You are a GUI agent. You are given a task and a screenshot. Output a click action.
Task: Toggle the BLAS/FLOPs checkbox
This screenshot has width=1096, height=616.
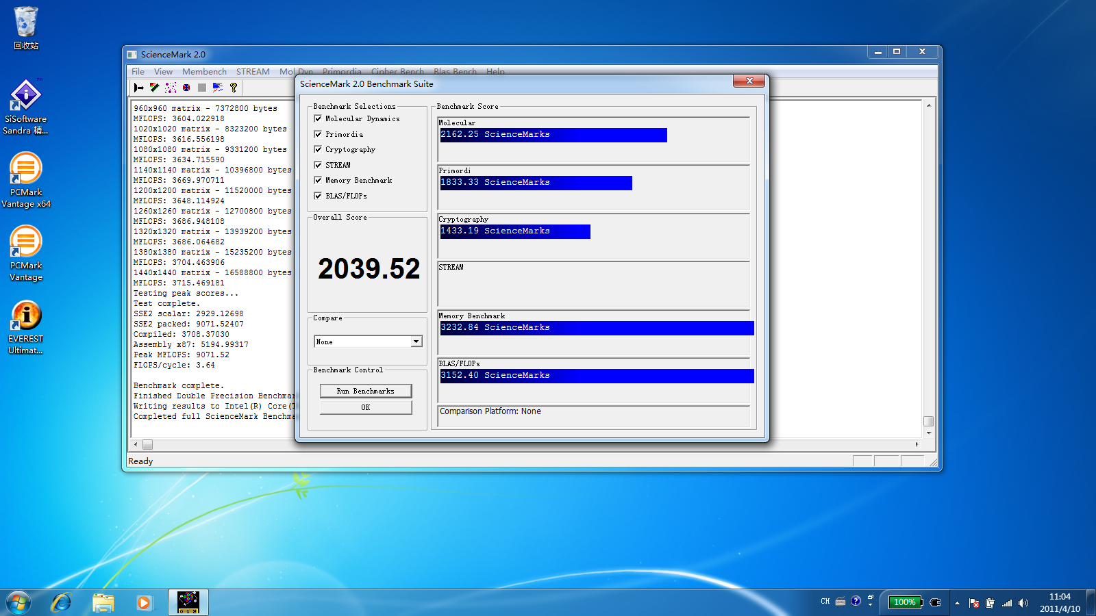tap(318, 196)
